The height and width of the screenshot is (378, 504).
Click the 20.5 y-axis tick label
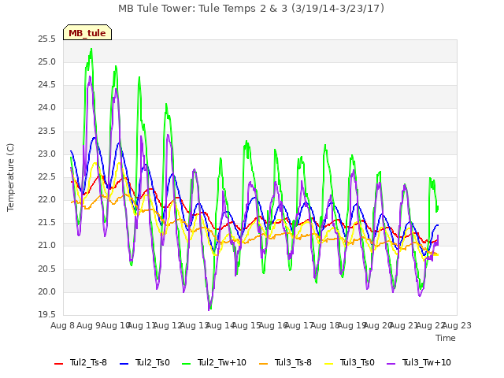point(47,269)
